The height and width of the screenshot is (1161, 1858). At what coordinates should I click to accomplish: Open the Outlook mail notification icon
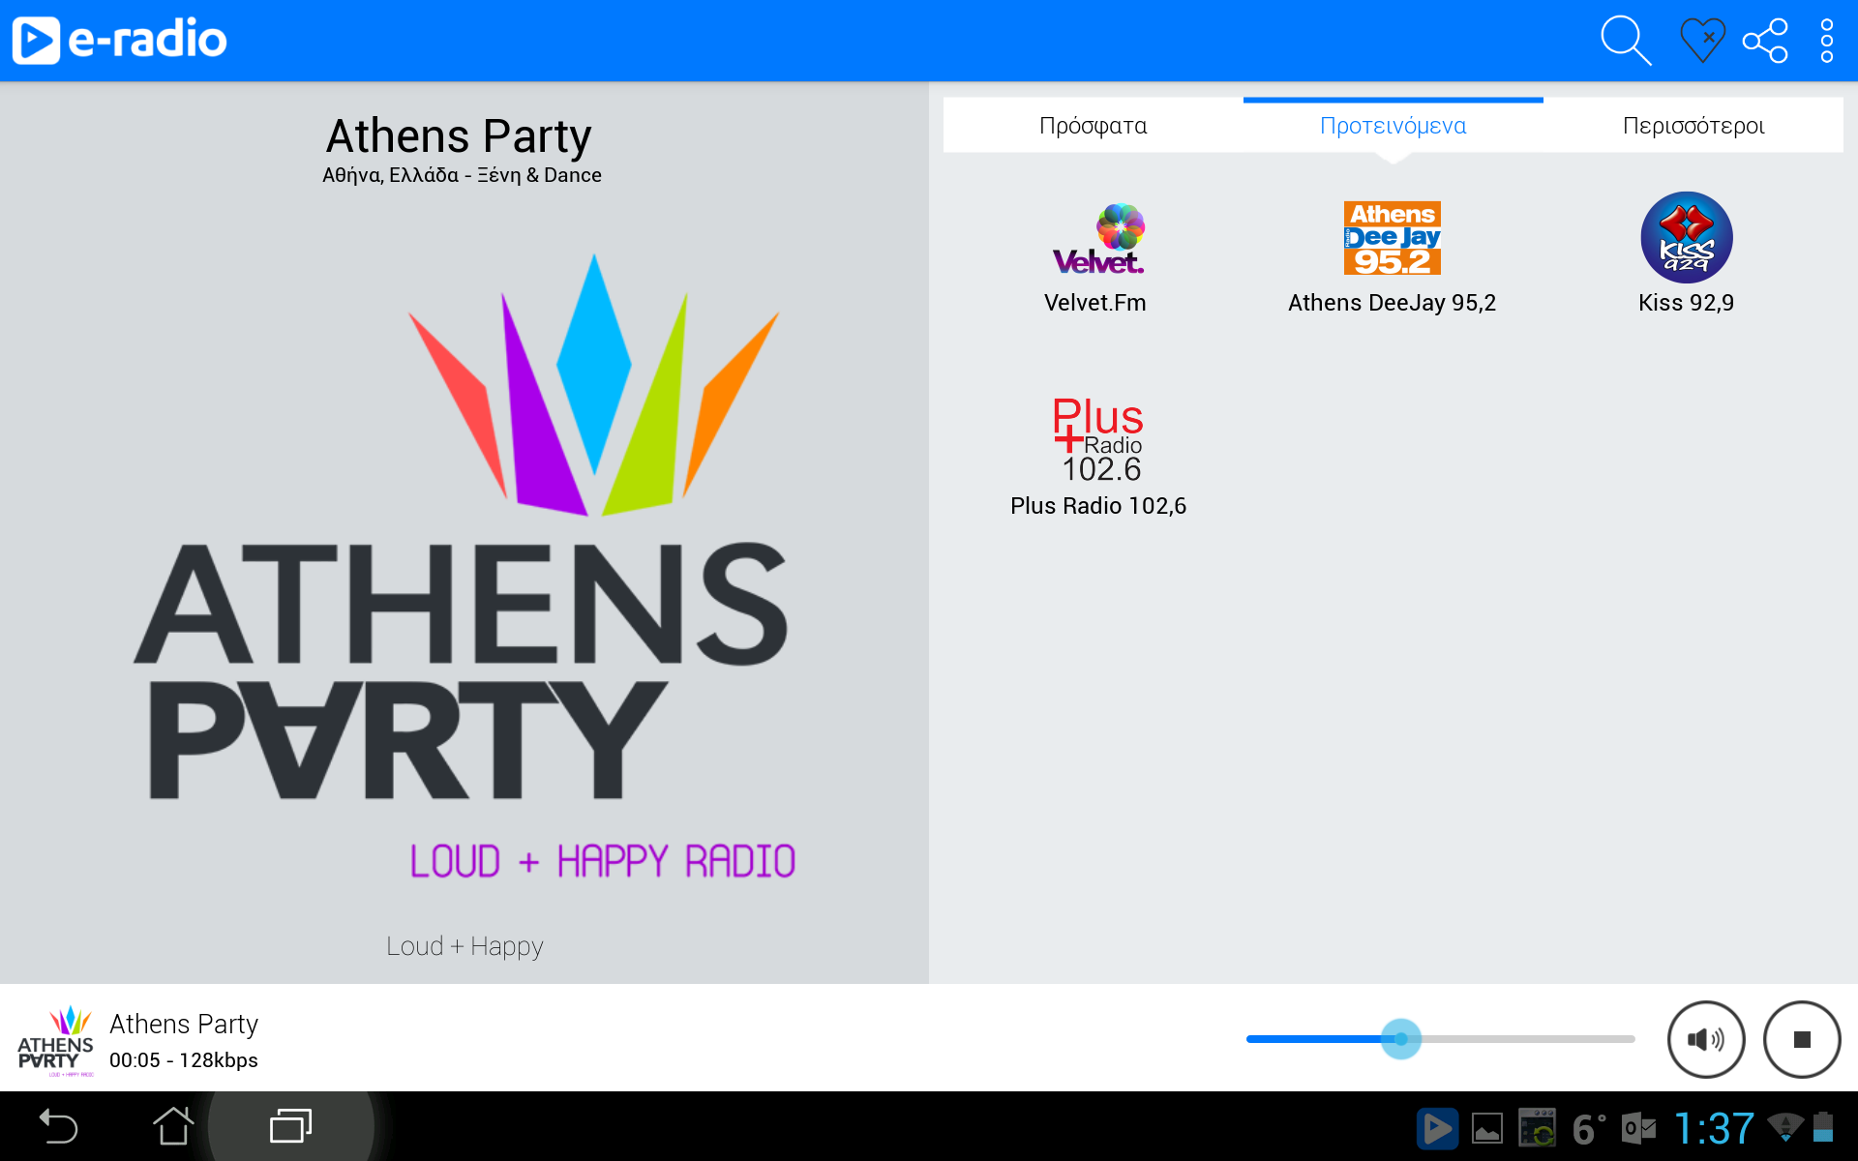[x=1639, y=1128]
